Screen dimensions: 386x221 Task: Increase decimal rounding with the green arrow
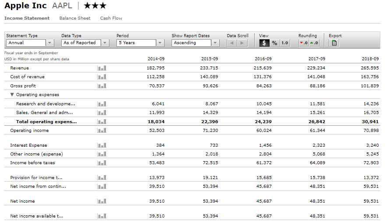coord(314,43)
